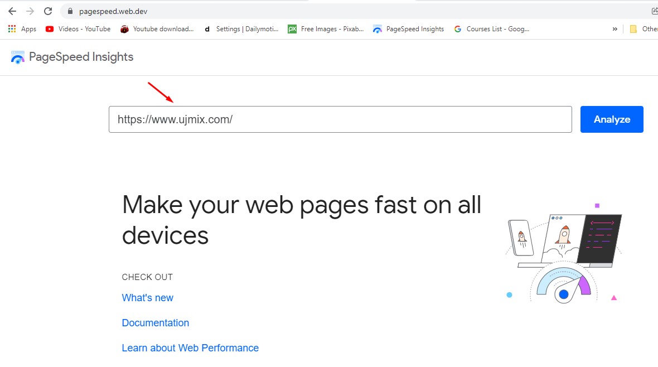This screenshot has height=367, width=658.
Task: Reload the current page
Action: click(48, 11)
